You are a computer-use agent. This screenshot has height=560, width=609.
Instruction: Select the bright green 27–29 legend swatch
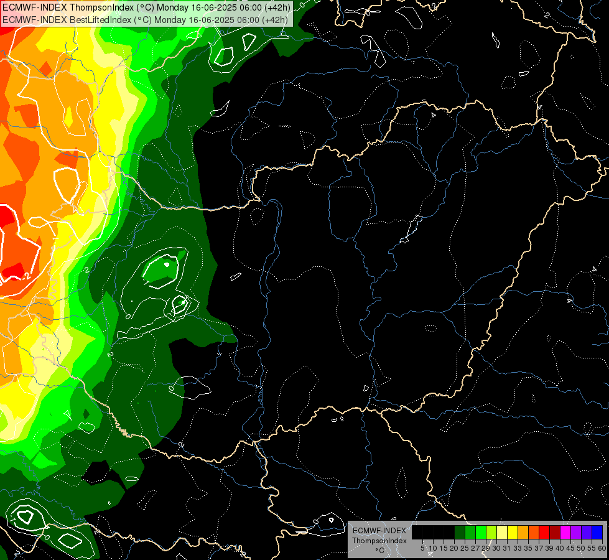[481, 532]
